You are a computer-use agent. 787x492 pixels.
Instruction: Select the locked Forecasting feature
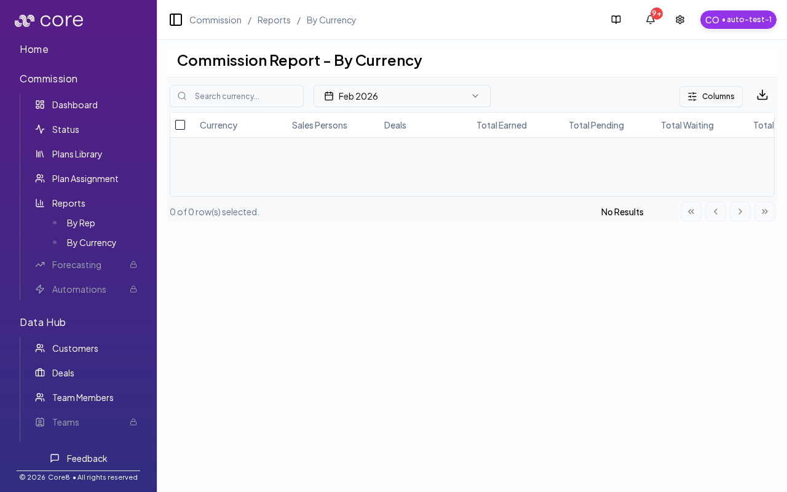click(x=77, y=264)
